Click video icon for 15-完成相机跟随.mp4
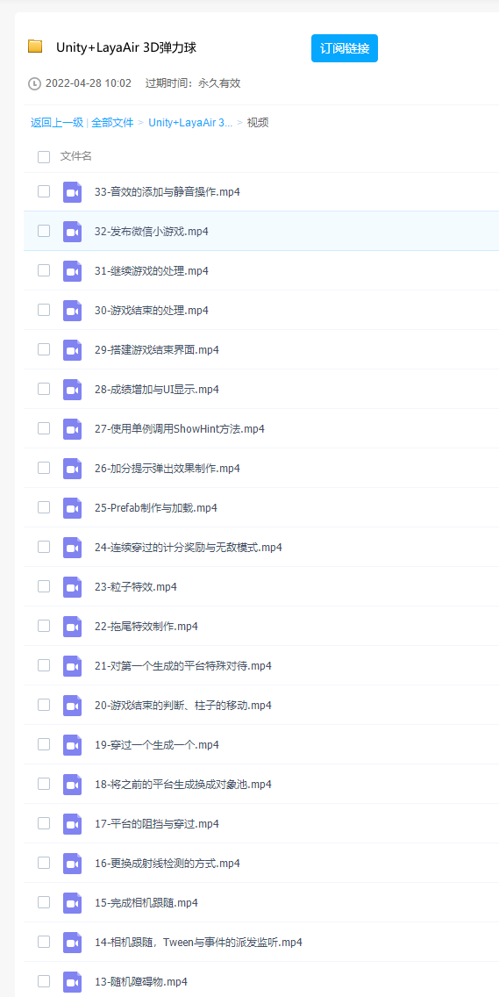This screenshot has height=997, width=499. pos(73,903)
